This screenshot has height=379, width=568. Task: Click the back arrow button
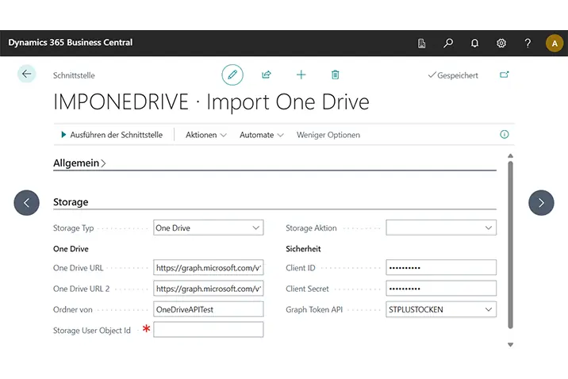coord(26,74)
